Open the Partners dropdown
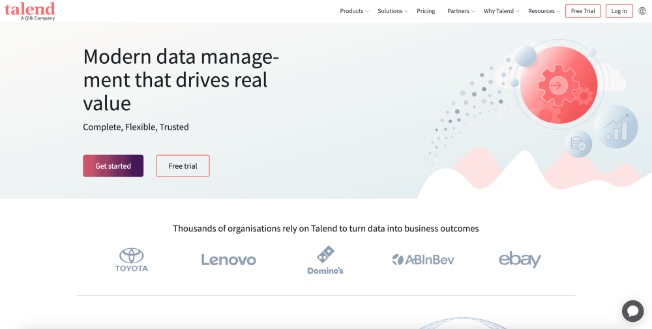This screenshot has height=329, width=652. (461, 11)
